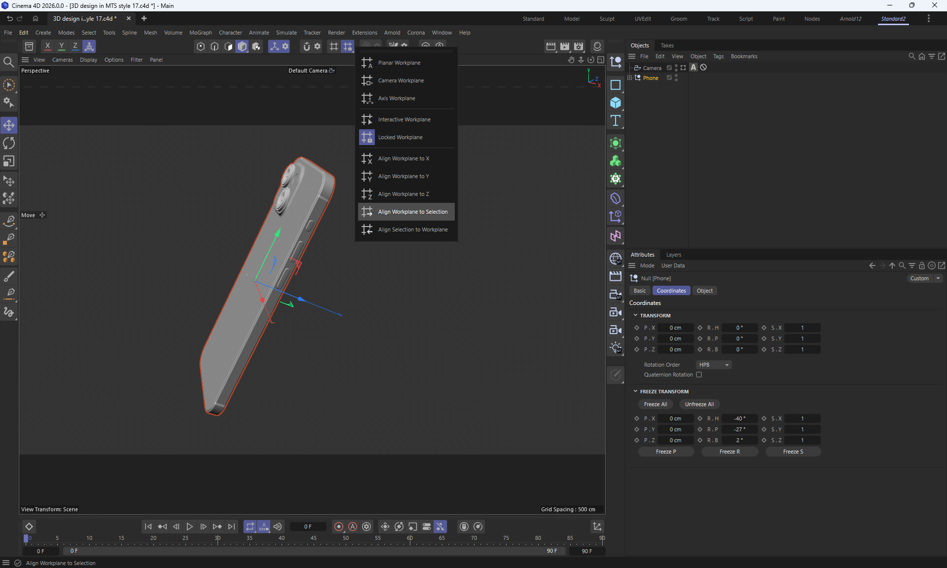The height and width of the screenshot is (568, 947).
Task: Select the Rotate tool in left toolbar
Action: pos(9,143)
